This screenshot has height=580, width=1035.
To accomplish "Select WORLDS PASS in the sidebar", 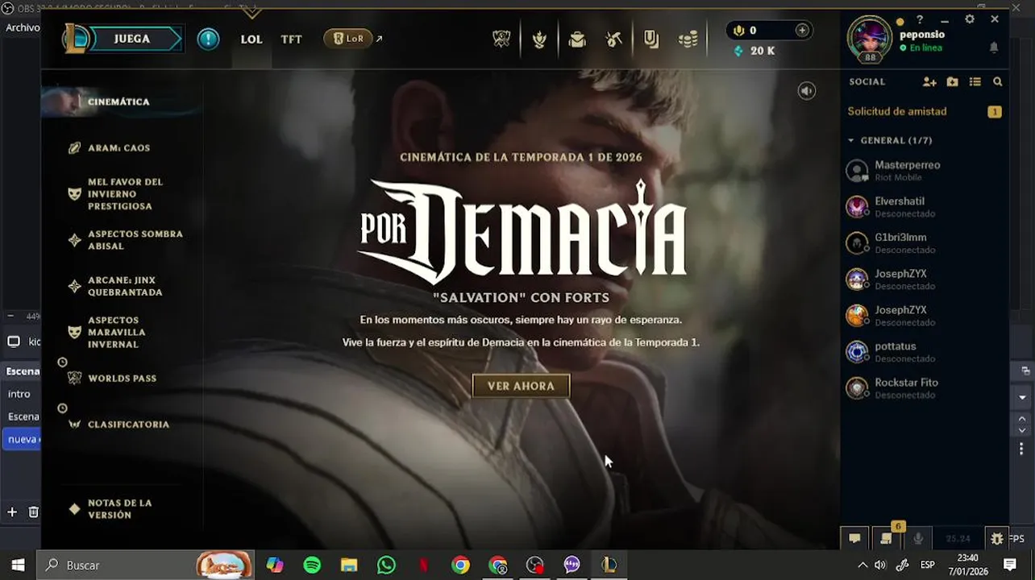I will [121, 378].
